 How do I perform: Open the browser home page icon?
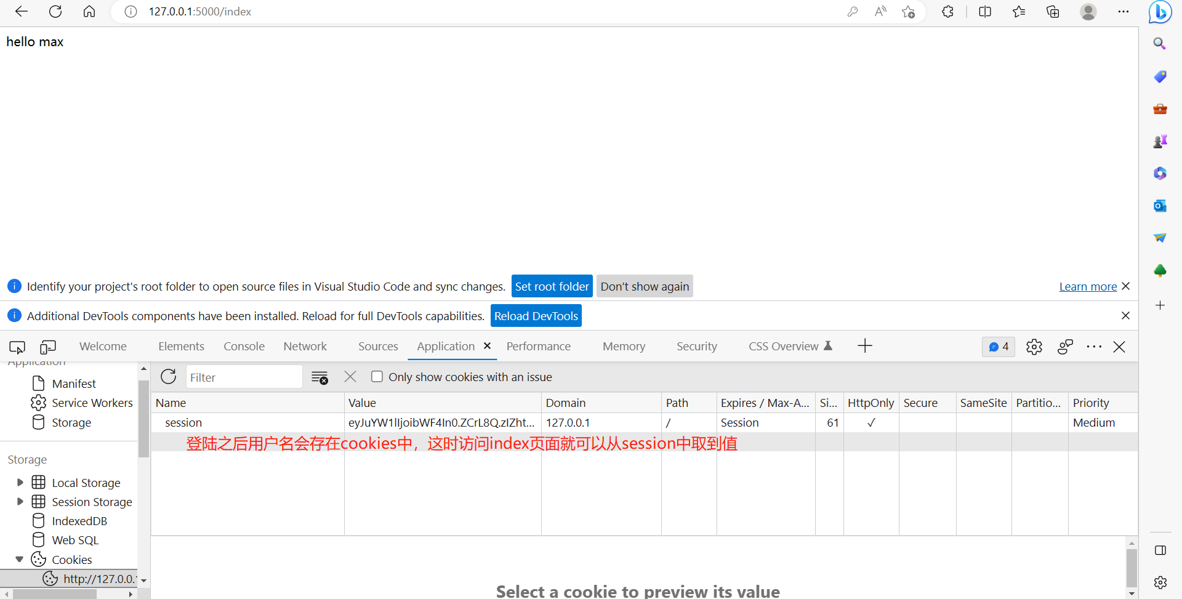tap(89, 12)
